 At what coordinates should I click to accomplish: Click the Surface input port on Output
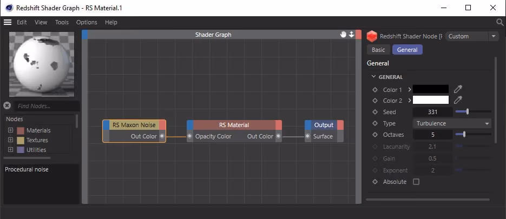308,136
